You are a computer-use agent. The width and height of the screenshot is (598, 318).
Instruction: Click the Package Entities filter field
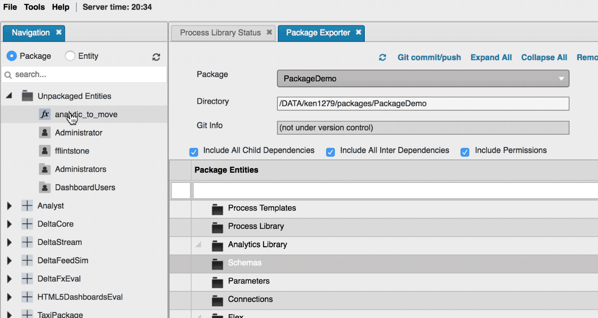[396, 190]
